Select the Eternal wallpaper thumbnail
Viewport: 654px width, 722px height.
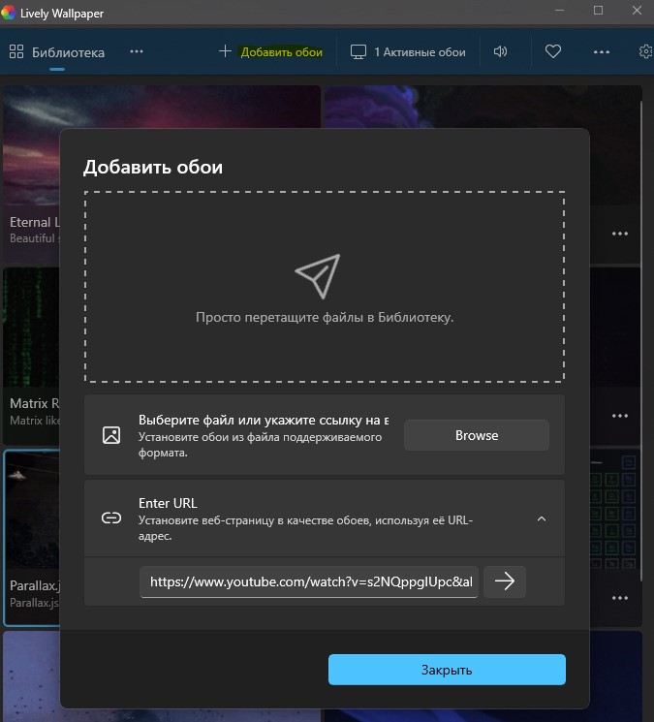click(31, 147)
